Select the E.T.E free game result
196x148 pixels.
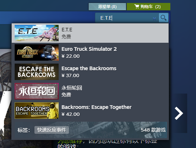pos(90,33)
